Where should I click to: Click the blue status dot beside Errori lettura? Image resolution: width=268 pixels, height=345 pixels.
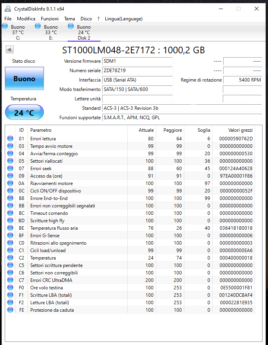10,138
